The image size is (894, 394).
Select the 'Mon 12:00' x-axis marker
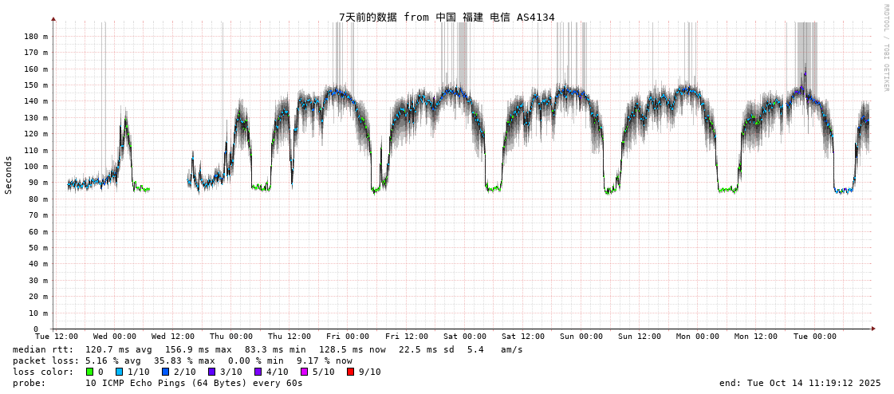[756, 337]
